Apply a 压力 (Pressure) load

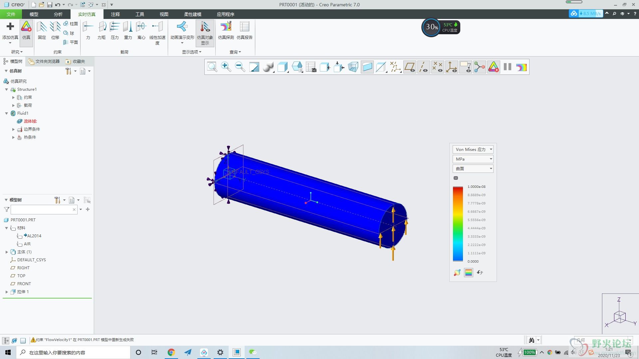[115, 31]
